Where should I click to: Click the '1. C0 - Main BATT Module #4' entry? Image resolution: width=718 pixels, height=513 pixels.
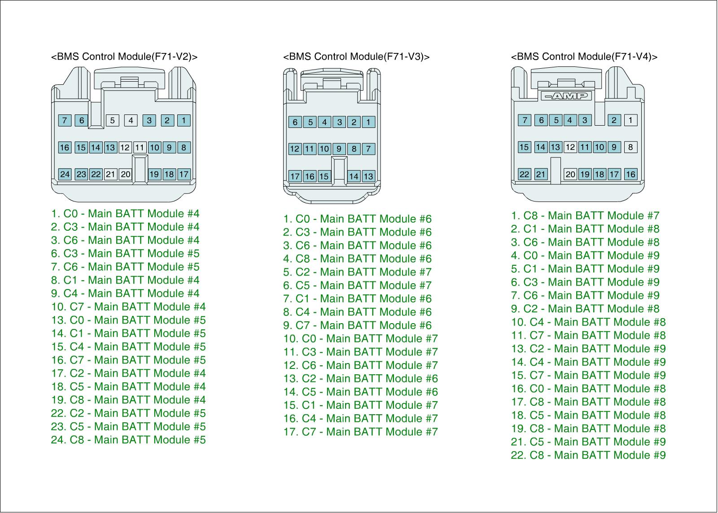pos(125,214)
